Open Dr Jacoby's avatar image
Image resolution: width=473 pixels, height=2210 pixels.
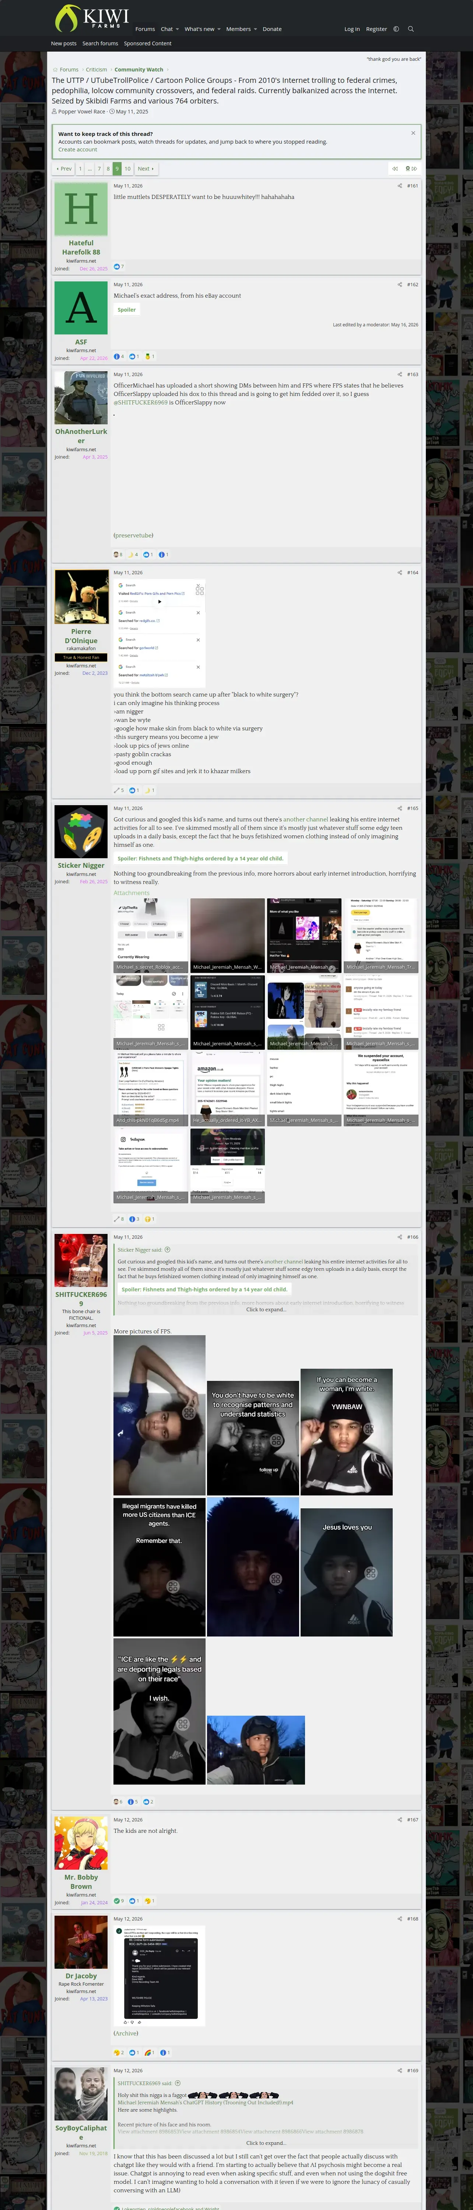pyautogui.click(x=81, y=1941)
